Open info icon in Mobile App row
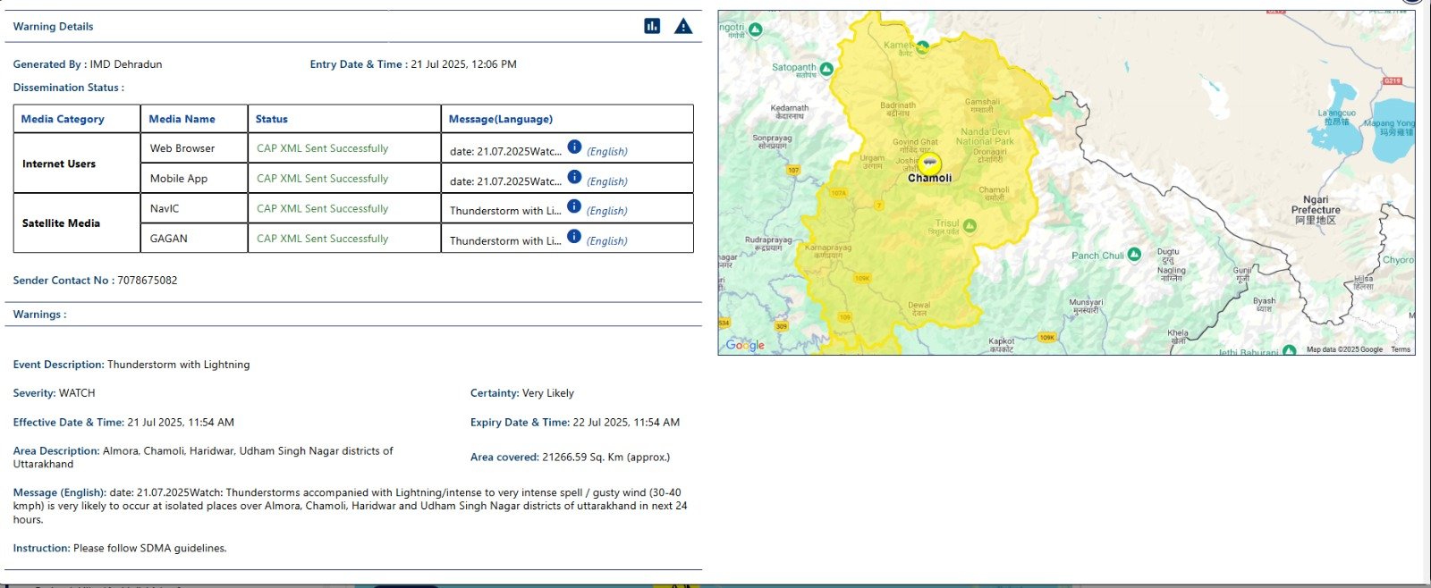The width and height of the screenshot is (1431, 588). pyautogui.click(x=574, y=177)
